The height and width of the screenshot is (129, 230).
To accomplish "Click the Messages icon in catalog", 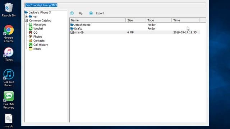I will coord(31,24).
